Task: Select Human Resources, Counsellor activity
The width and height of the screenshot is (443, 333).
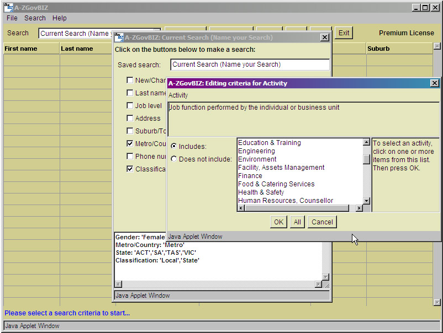Action: coord(300,201)
